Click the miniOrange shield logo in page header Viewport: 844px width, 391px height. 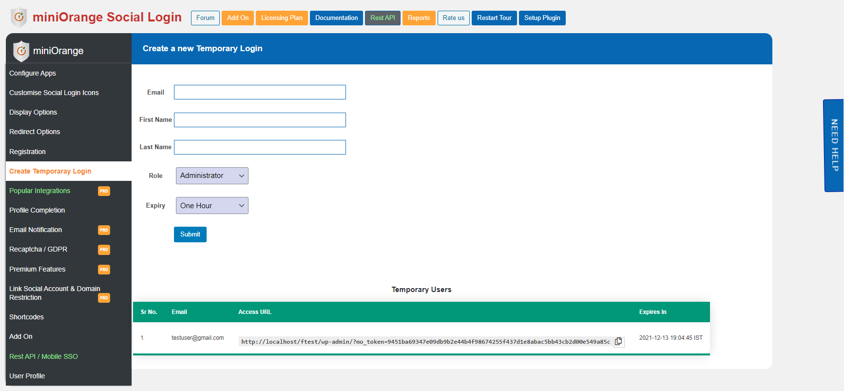tap(19, 18)
